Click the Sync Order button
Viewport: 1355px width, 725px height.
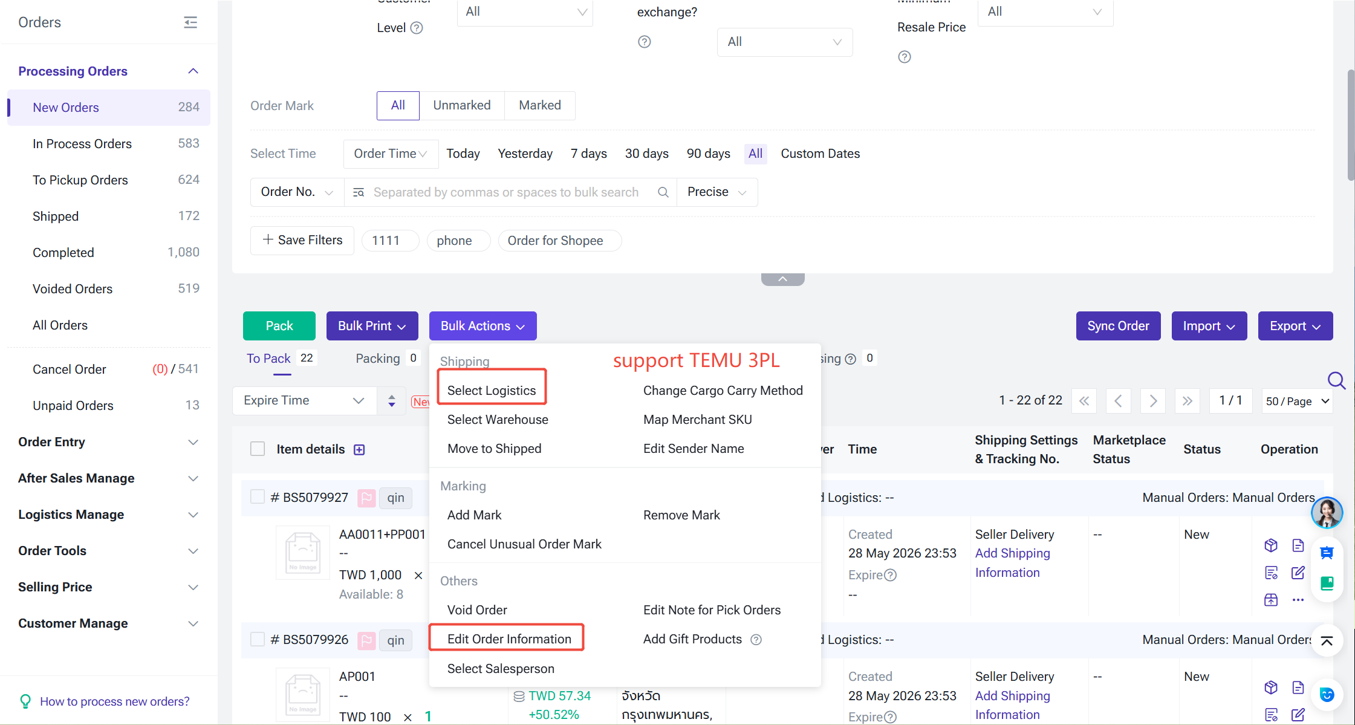[1118, 326]
